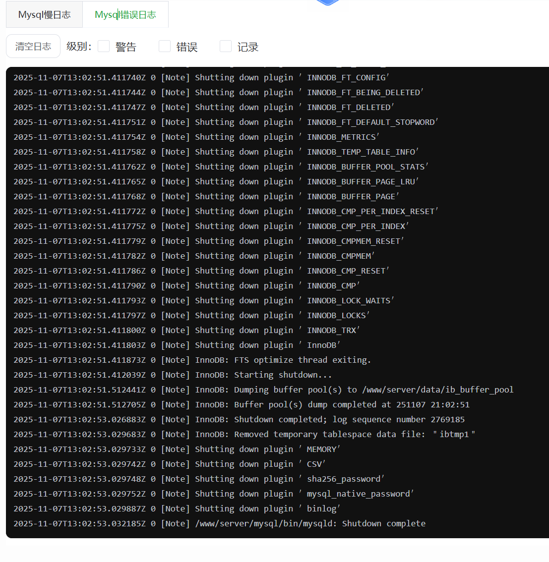This screenshot has height=562, width=549.
Task: Click log line for binlog plugin
Action: click(177, 509)
